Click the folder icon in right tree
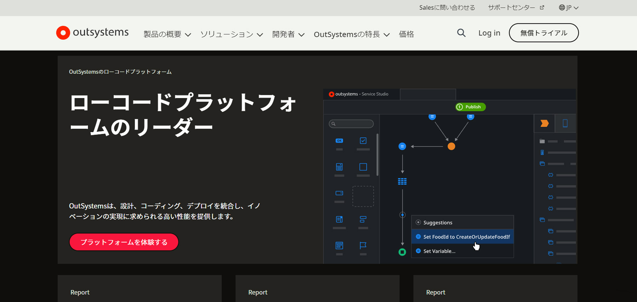This screenshot has height=302, width=637. click(x=542, y=141)
